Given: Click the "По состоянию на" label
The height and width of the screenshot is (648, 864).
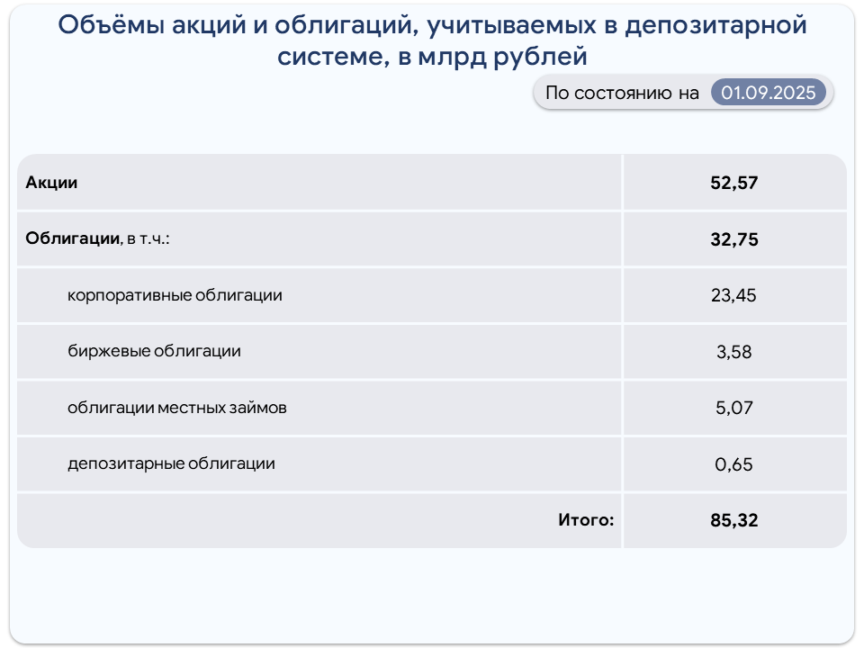Looking at the screenshot, I should click(622, 93).
